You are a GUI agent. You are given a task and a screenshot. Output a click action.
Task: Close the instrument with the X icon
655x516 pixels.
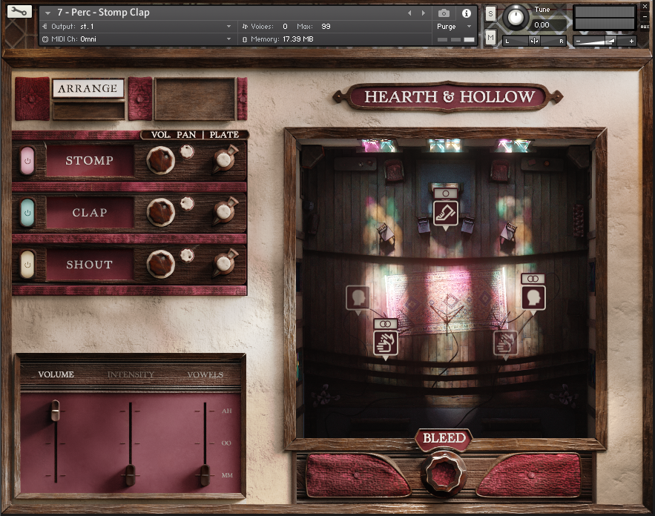[x=645, y=6]
